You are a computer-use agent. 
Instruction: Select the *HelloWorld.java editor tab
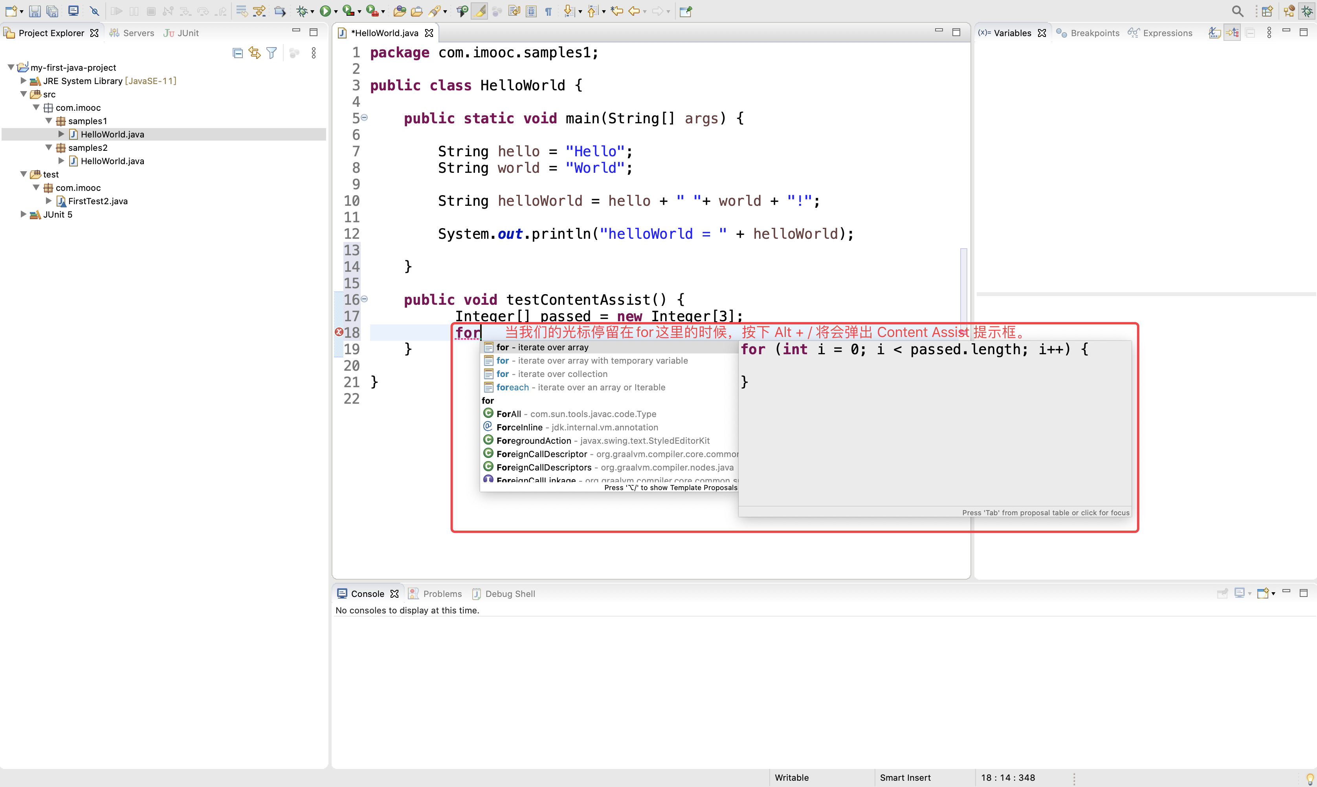(x=385, y=33)
